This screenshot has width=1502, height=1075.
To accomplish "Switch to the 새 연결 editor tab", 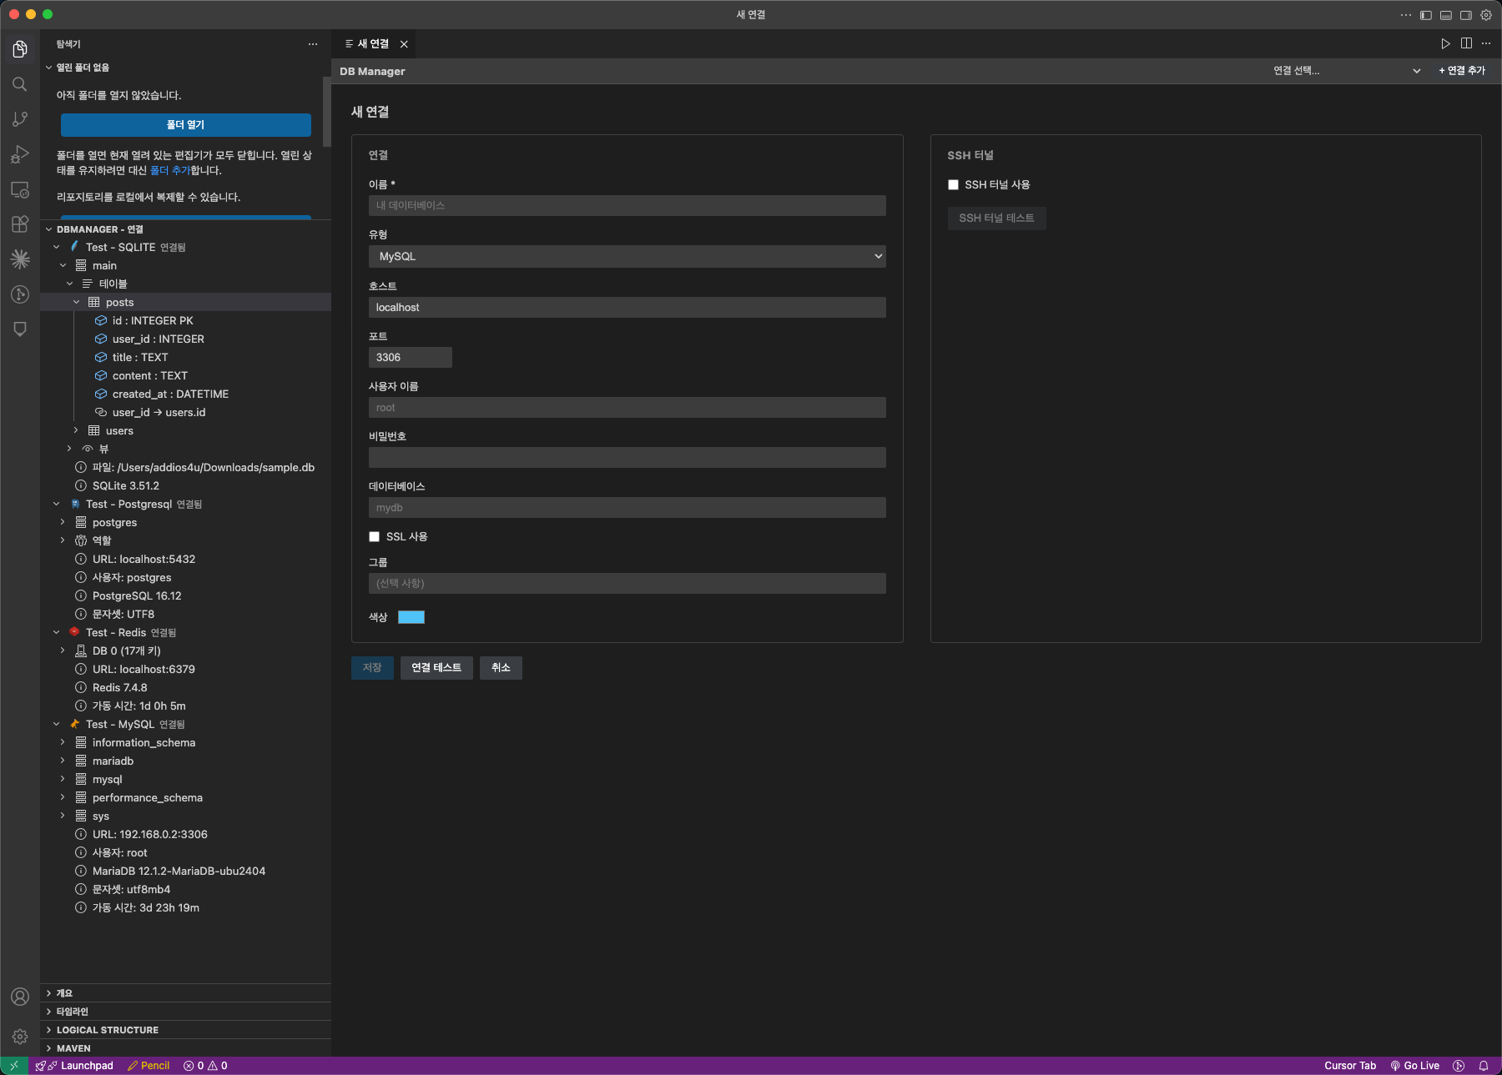I will click(x=372, y=43).
